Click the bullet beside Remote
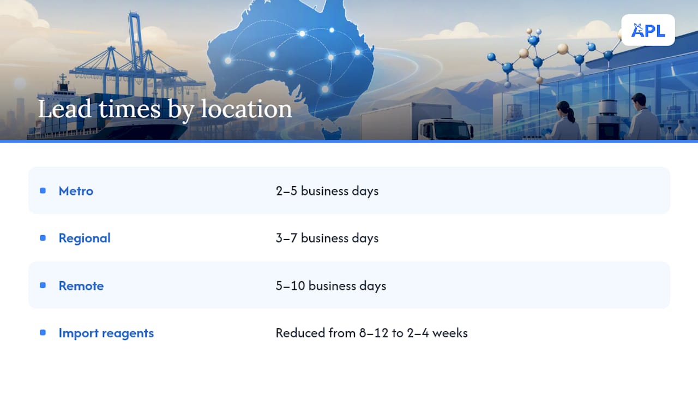Image resolution: width=698 pixels, height=393 pixels. click(43, 285)
